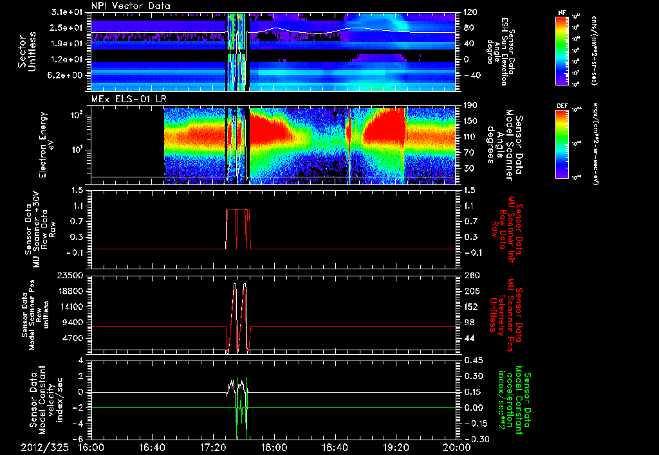659x455 pixels.
Task: Click the "MU Scanner +30V" axis title
Action: pyautogui.click(x=38, y=229)
